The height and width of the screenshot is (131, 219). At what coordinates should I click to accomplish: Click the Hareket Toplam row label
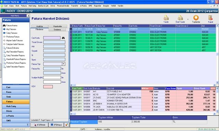pos(84,122)
